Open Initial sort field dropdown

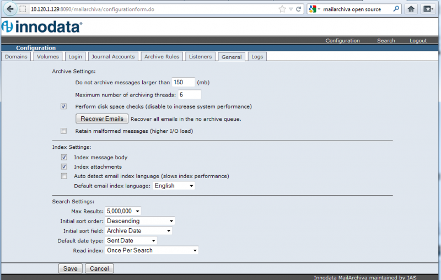coord(138,231)
